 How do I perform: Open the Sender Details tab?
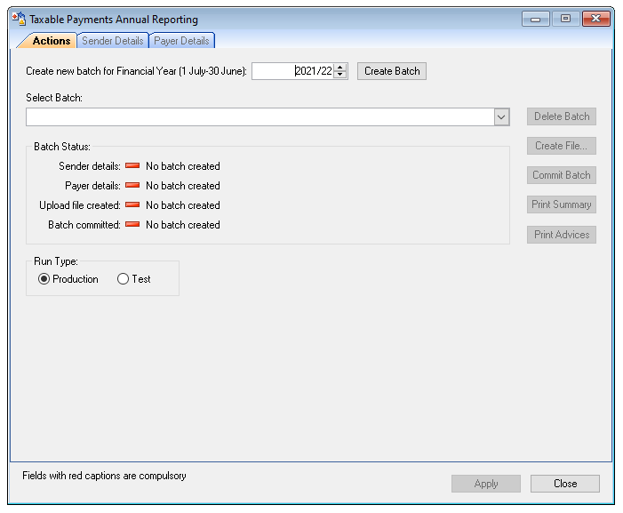[x=112, y=41]
